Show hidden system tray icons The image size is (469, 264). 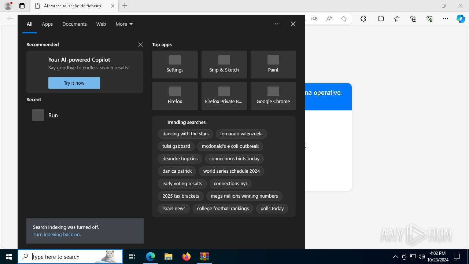[395, 257]
